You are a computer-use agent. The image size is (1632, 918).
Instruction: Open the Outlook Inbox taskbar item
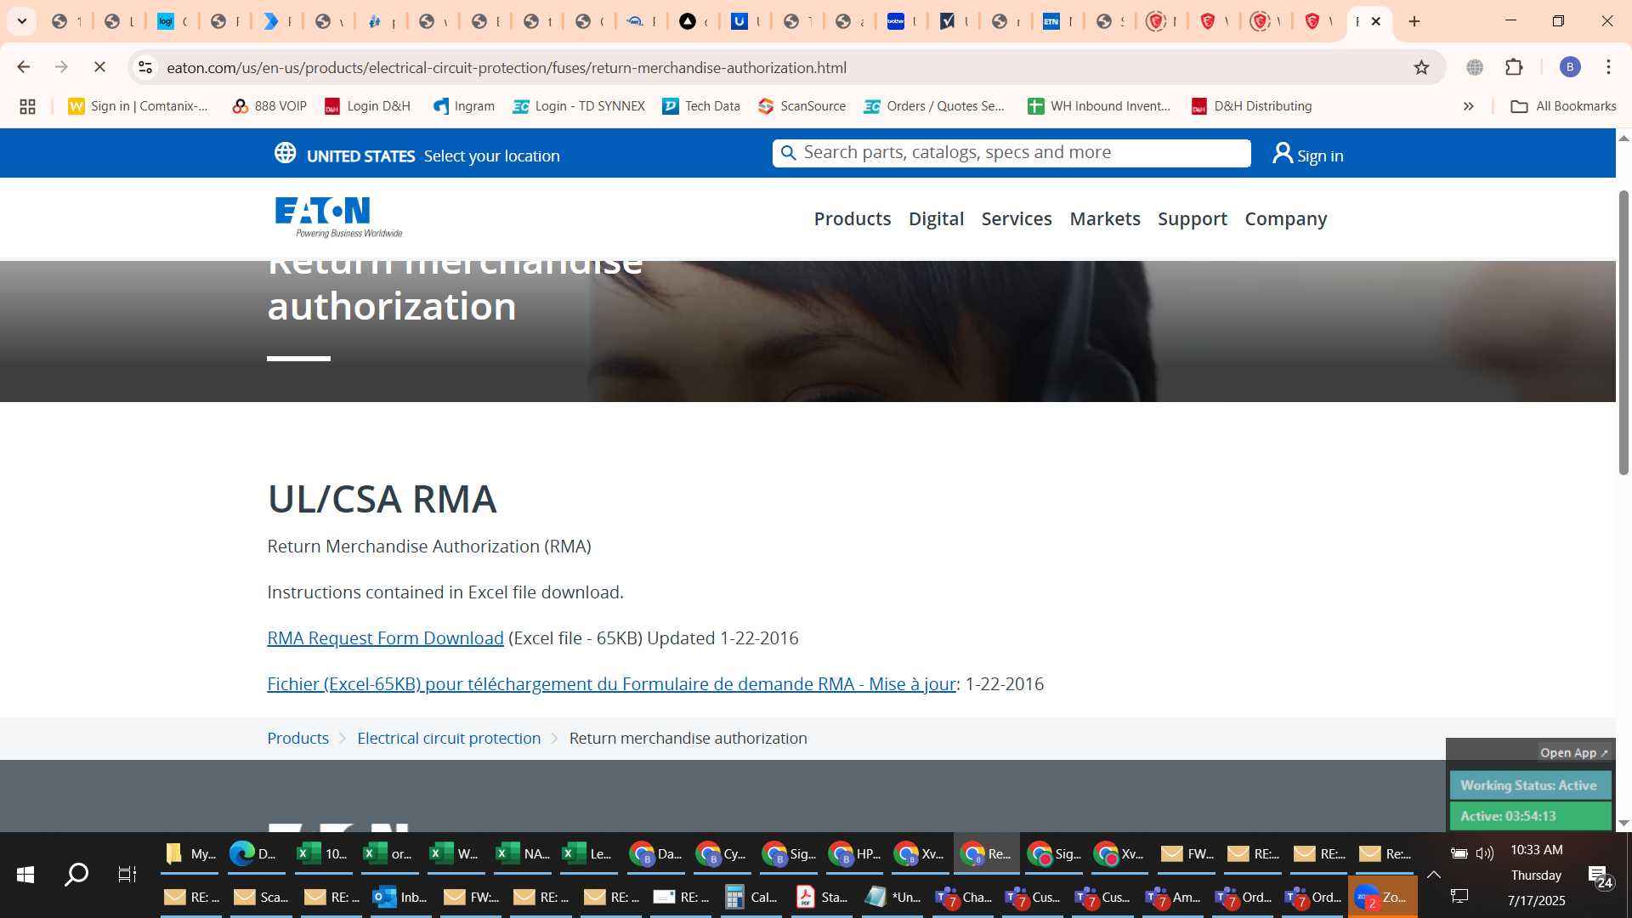point(400,897)
